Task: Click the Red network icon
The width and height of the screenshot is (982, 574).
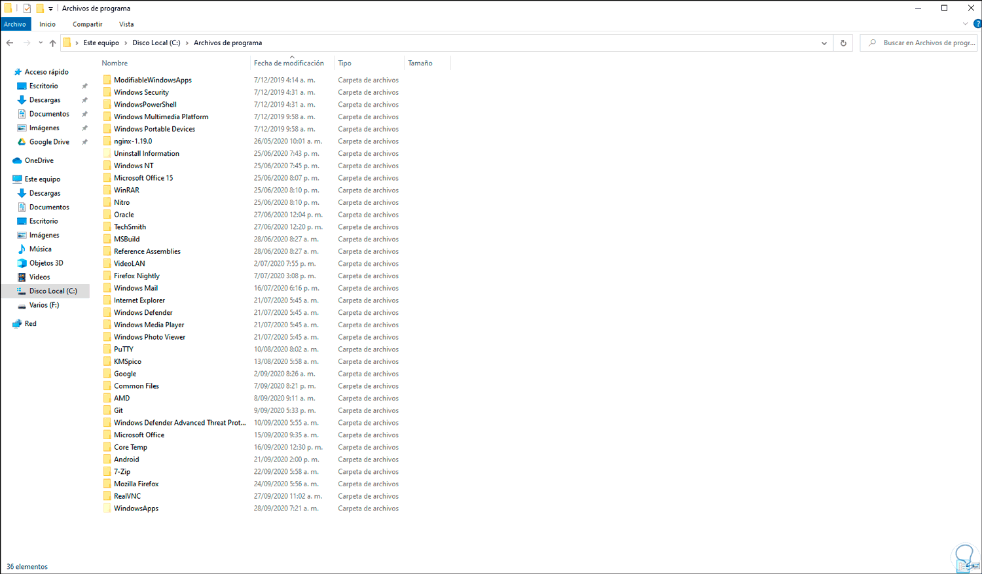Action: tap(17, 324)
